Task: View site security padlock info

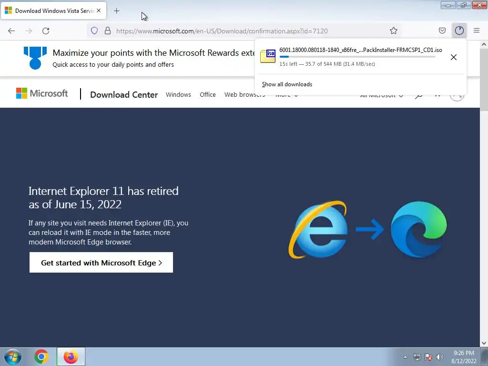Action: click(108, 30)
